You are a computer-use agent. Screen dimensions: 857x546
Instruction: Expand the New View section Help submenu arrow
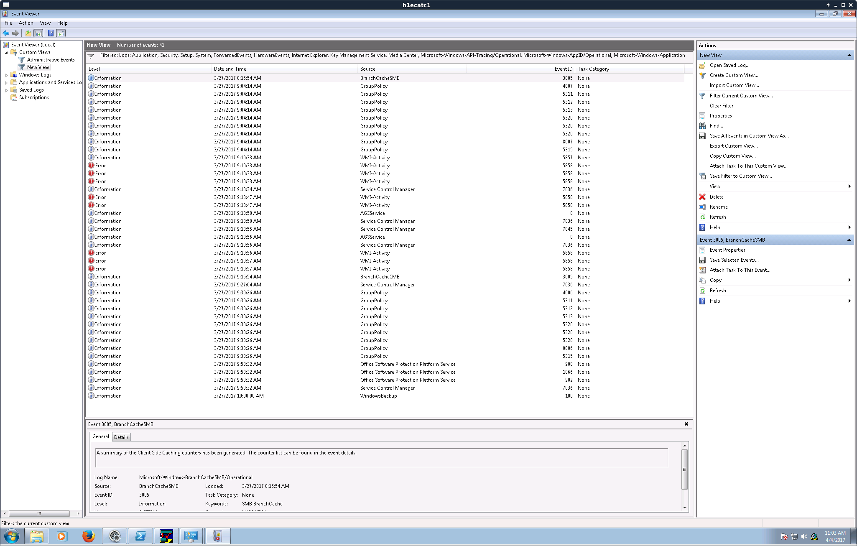[x=849, y=227]
